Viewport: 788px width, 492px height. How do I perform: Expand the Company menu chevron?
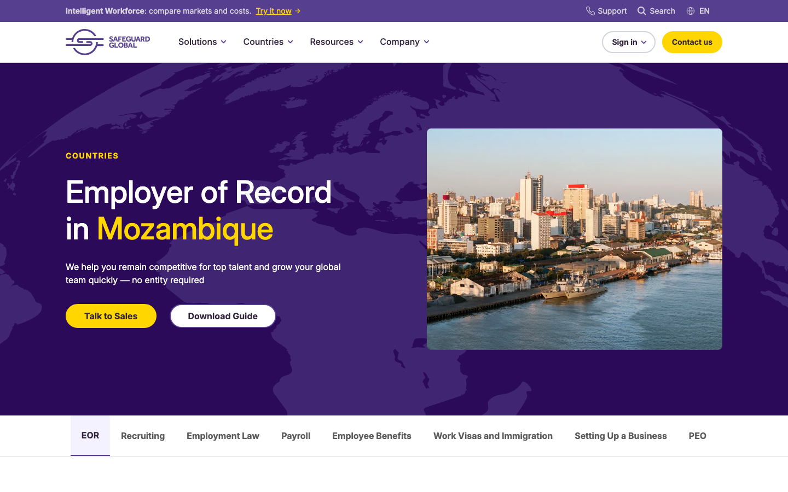pyautogui.click(x=426, y=42)
